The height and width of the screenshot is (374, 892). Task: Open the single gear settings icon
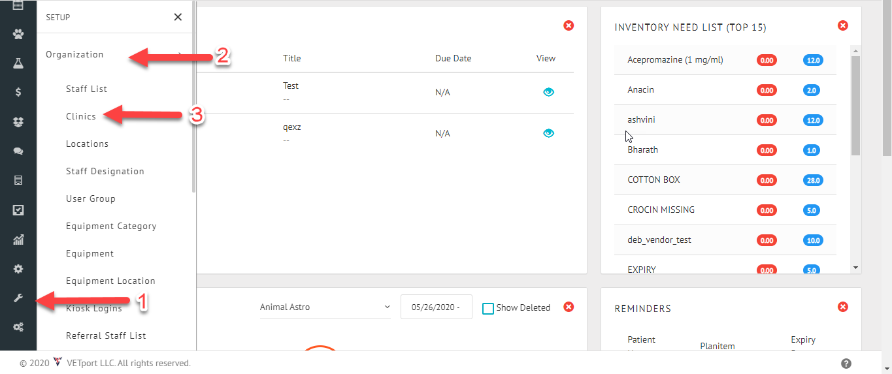point(18,269)
